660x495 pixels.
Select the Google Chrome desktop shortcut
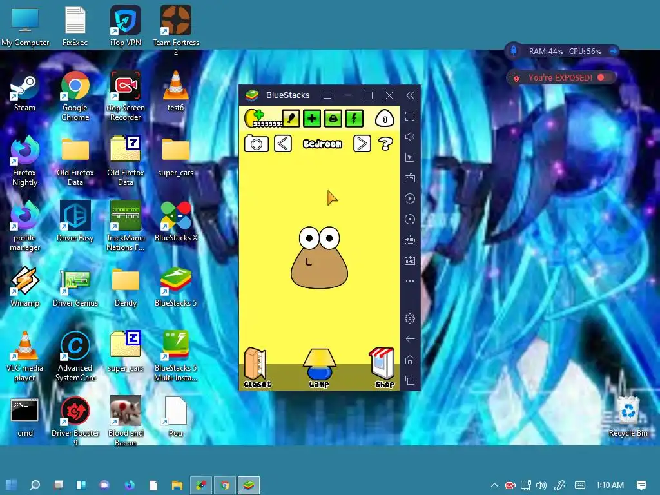coord(75,97)
